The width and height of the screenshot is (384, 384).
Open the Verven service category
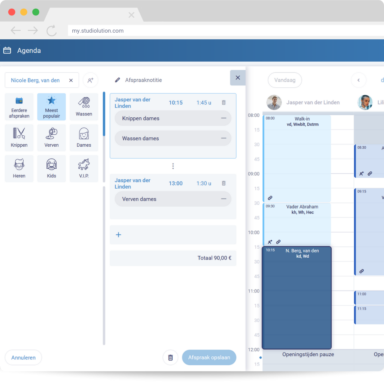(x=51, y=138)
